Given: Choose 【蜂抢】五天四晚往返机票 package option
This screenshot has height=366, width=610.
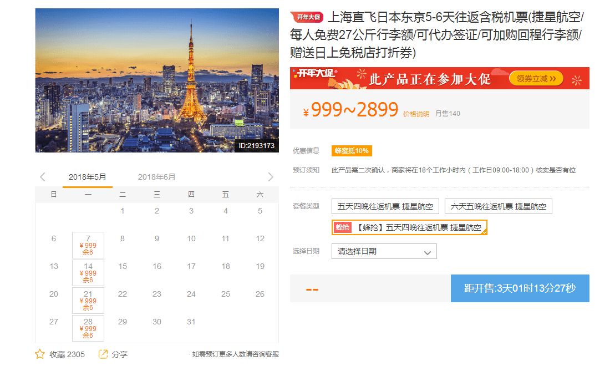Looking at the screenshot, I should [x=409, y=227].
